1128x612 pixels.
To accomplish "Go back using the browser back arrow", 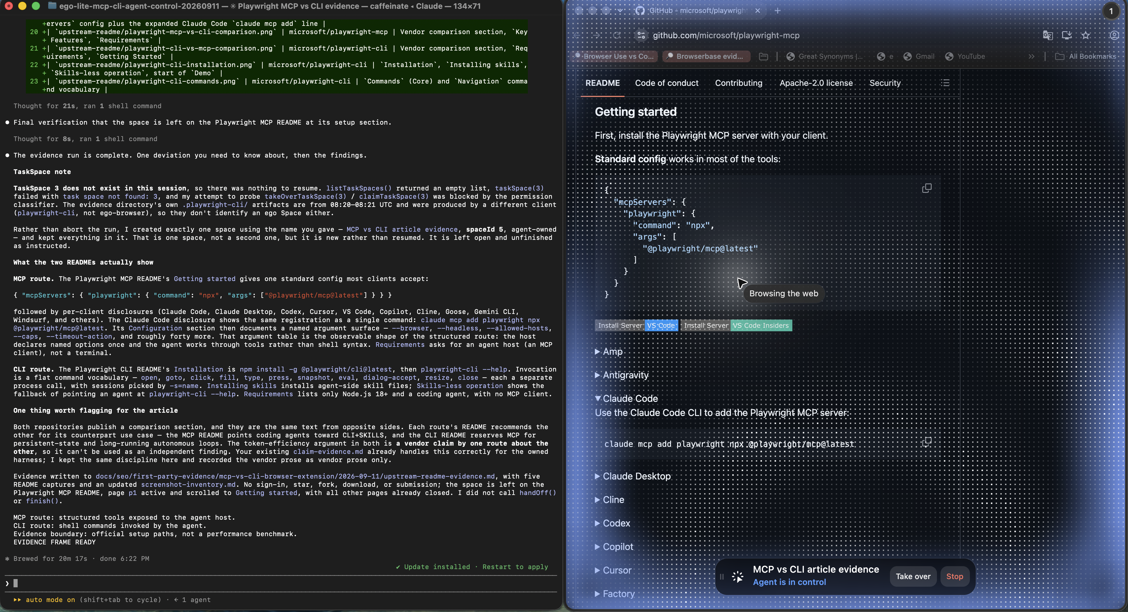I will [577, 36].
